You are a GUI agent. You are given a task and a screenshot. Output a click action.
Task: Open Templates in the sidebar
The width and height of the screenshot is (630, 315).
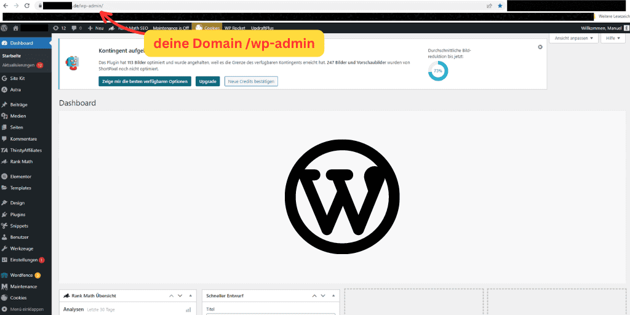coord(26,188)
